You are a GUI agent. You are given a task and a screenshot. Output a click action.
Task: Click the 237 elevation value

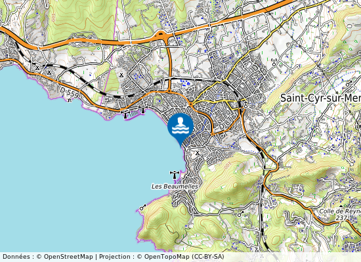pos(341,217)
